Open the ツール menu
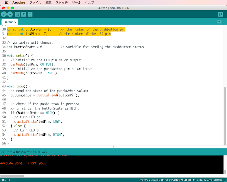 [76, 3]
